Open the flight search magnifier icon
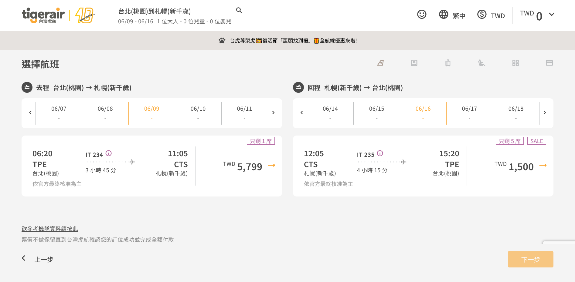The height and width of the screenshot is (282, 575). point(239,11)
